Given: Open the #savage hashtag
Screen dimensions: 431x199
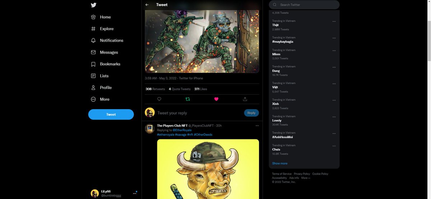Looking at the screenshot, I should click(181, 134).
